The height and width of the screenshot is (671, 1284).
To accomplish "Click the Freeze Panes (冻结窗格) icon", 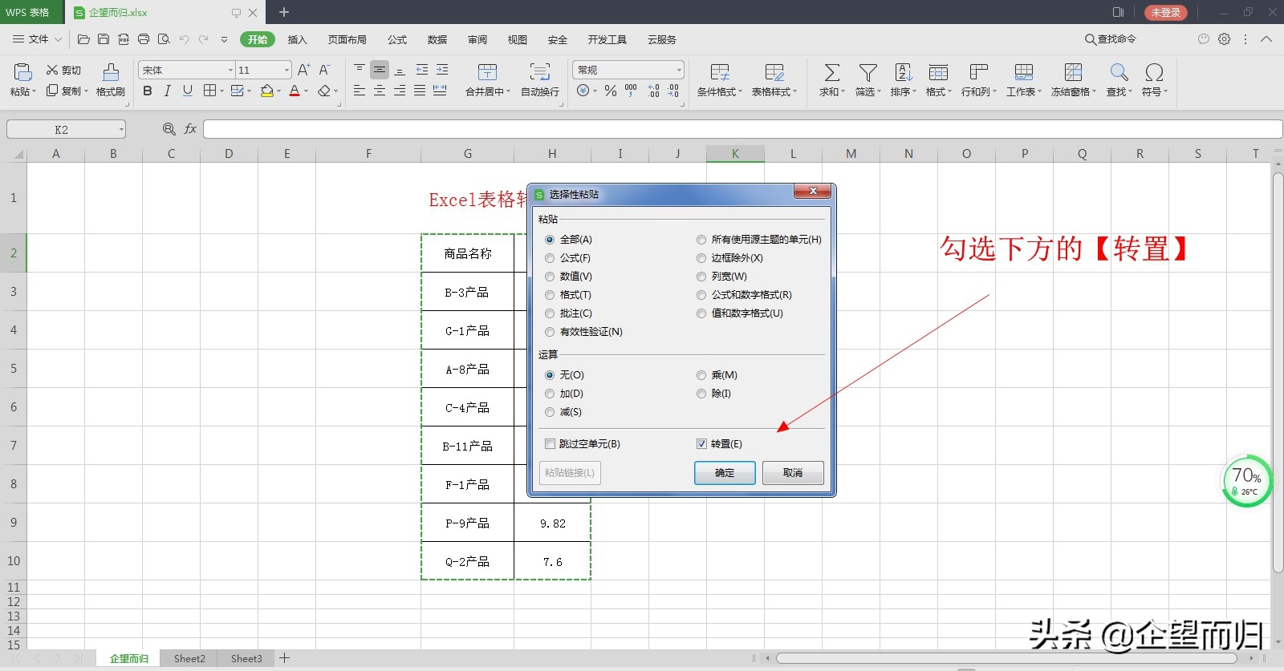I will click(x=1074, y=73).
